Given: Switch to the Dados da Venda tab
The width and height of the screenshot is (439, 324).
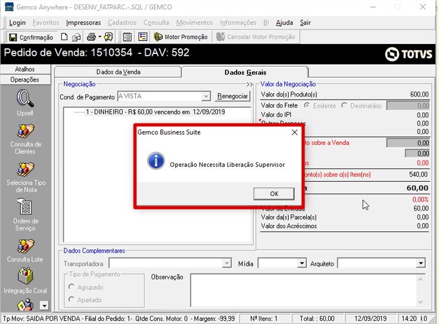Looking at the screenshot, I should point(118,72).
